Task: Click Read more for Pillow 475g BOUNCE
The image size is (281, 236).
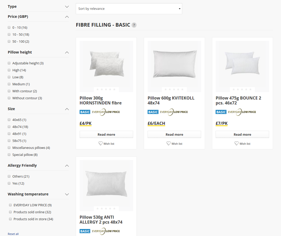Action: coord(242,134)
